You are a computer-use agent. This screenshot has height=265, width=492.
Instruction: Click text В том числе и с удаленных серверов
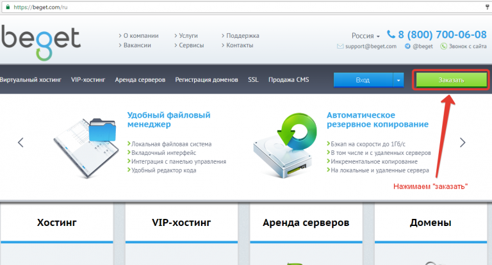point(381,153)
